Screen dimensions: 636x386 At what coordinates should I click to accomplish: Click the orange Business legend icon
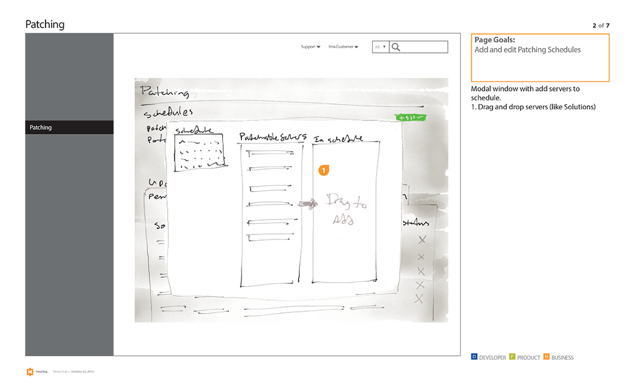tap(546, 357)
